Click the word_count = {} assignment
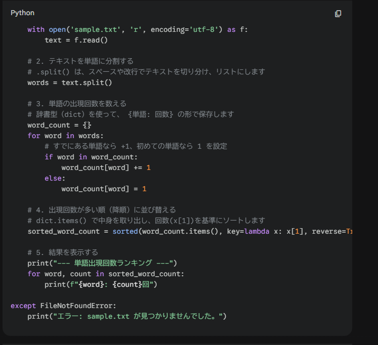This screenshot has width=378, height=345. click(x=59, y=125)
